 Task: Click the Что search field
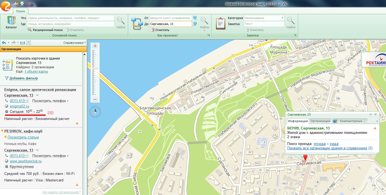71,18
